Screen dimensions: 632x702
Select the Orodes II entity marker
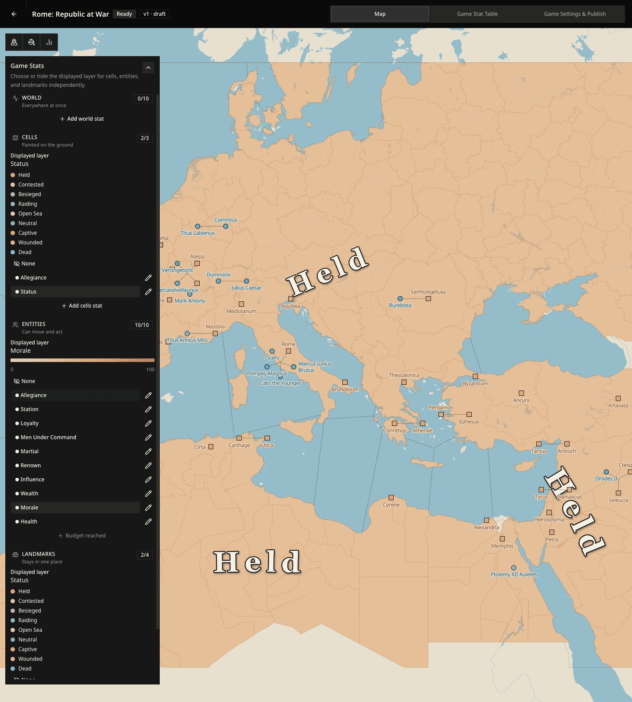[606, 472]
